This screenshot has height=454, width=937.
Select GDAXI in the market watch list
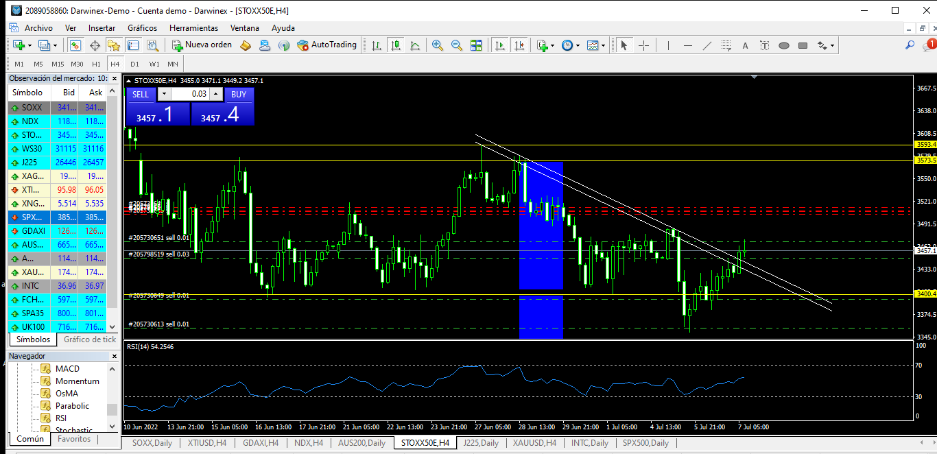34,231
